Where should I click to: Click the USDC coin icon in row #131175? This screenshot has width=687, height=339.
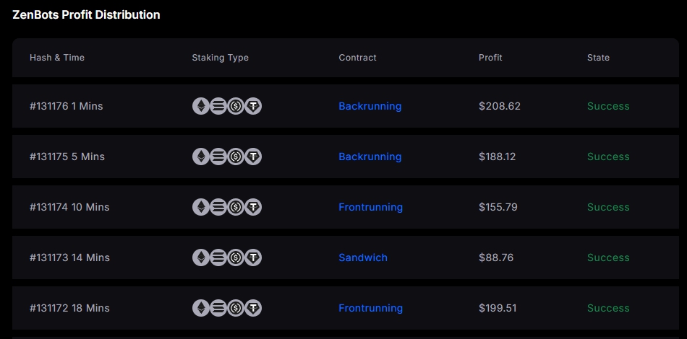click(236, 157)
